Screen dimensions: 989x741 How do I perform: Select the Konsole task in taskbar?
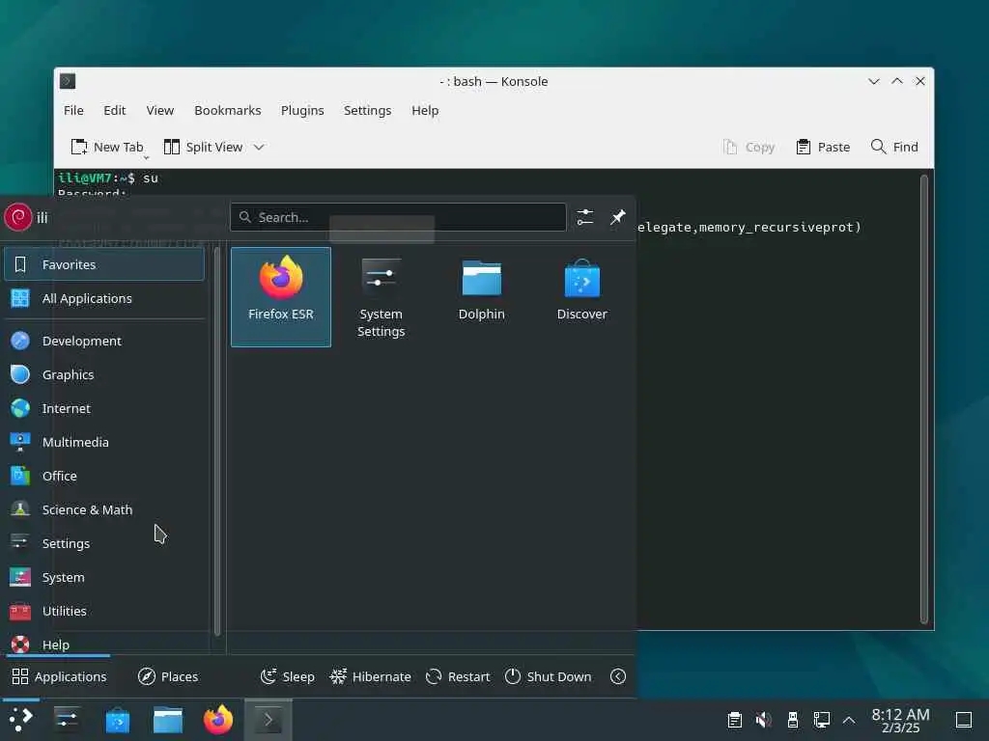click(x=268, y=720)
